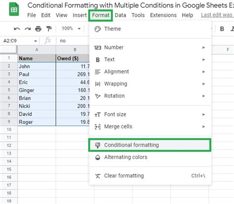Image resolution: width=234 pixels, height=204 pixels.
Task: Select row 1 header
Action: click(x=9, y=58)
